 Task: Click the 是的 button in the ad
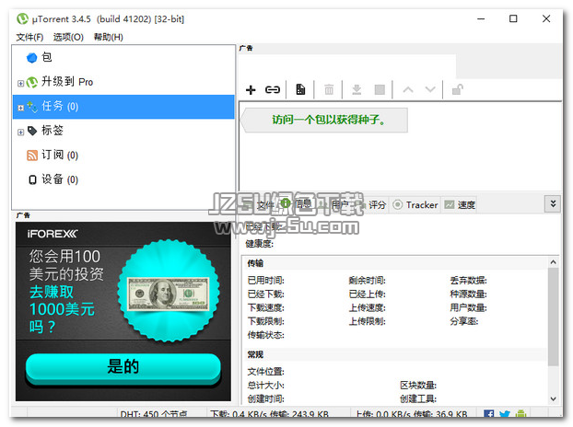point(123,367)
